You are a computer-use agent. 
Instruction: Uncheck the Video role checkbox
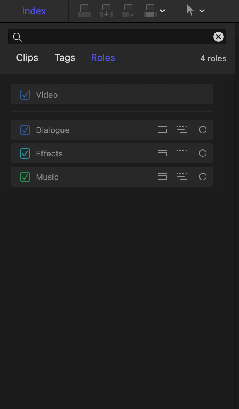(25, 94)
